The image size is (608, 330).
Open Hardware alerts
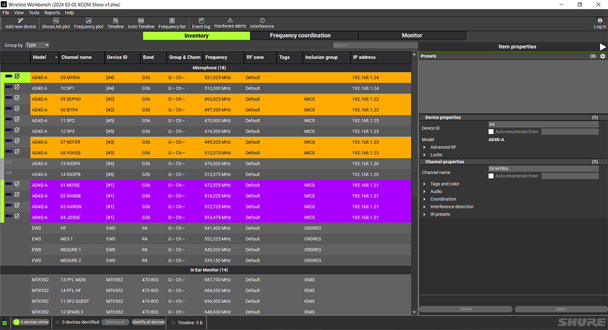click(230, 23)
